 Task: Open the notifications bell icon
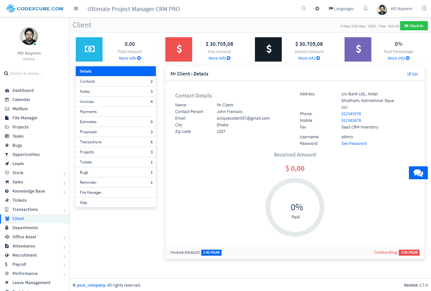click(365, 8)
